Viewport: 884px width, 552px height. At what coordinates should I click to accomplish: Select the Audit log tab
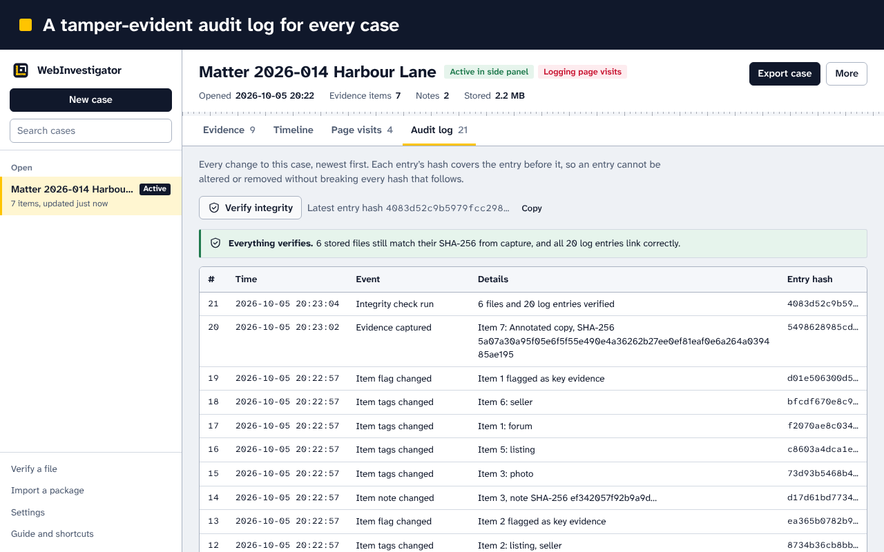pyautogui.click(x=439, y=130)
